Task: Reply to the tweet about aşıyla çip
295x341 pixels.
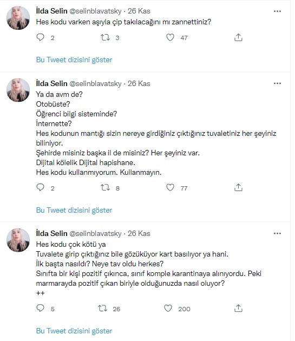Action: tap(40, 37)
